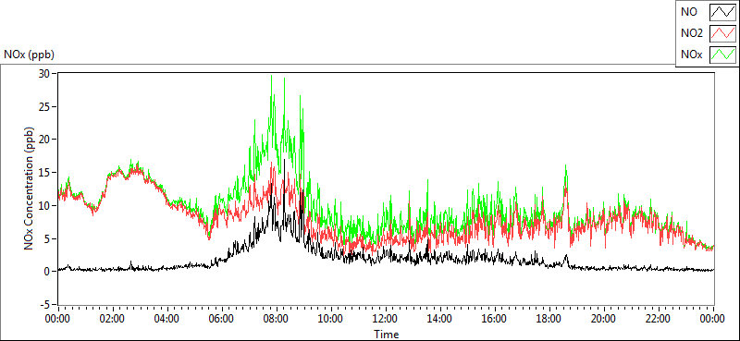Screen dimensions: 740x341
Task: Select the NOx legend label
Action: (692, 55)
